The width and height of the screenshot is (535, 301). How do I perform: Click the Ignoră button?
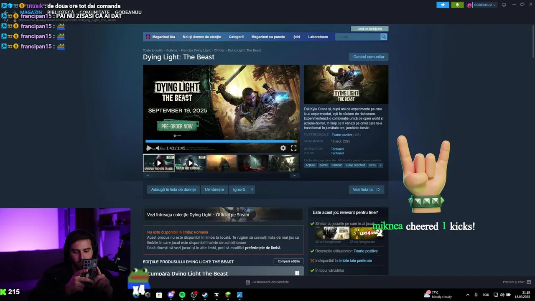pos(239,189)
